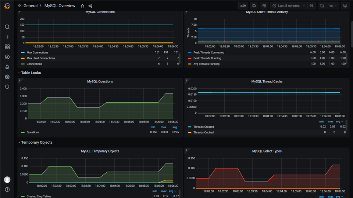Viewport: 353px width, 198px height.
Task: Open the Grafana home logo
Action: point(7,6)
